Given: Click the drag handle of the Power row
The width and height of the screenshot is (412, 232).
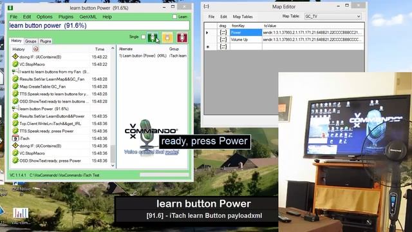Looking at the screenshot, I should [x=223, y=33].
